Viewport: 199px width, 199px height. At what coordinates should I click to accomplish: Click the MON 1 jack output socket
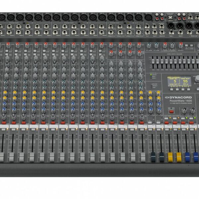(171, 33)
